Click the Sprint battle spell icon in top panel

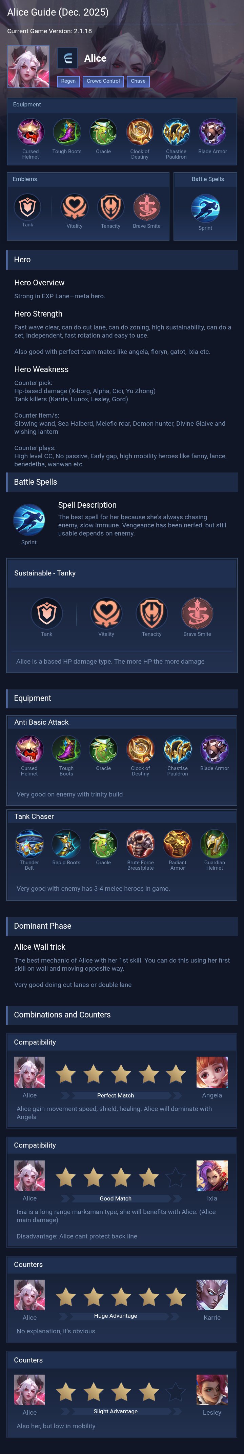pyautogui.click(x=205, y=208)
